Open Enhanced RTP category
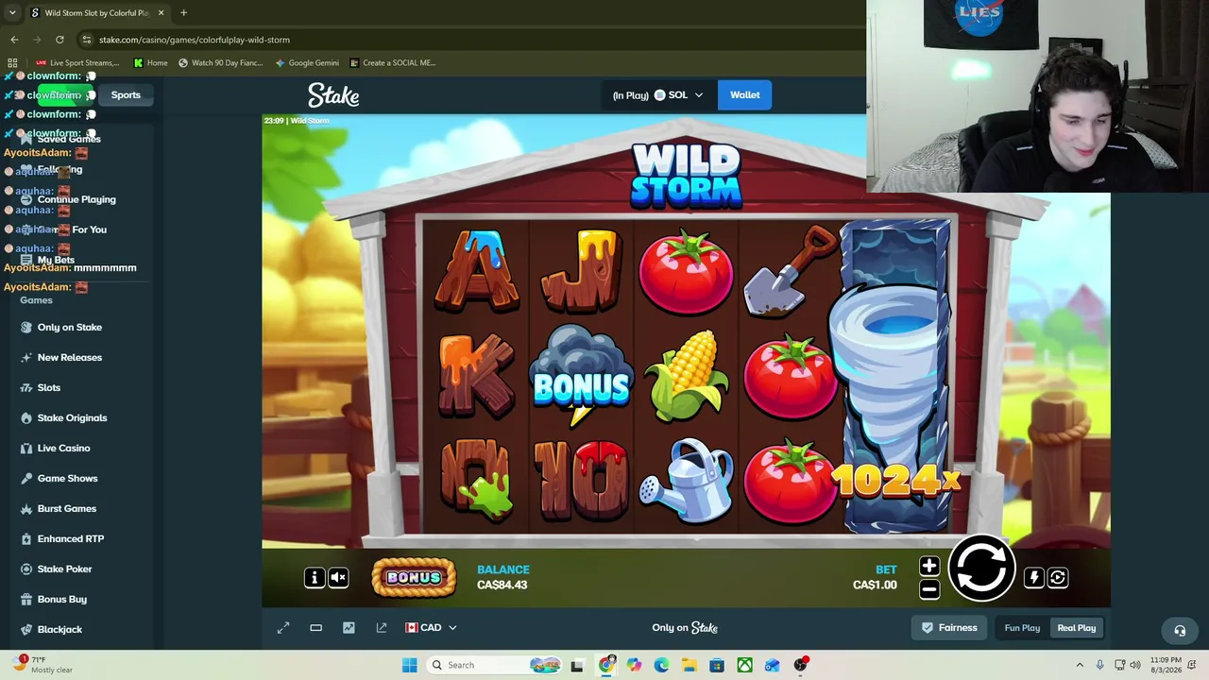1209x680 pixels. [71, 538]
